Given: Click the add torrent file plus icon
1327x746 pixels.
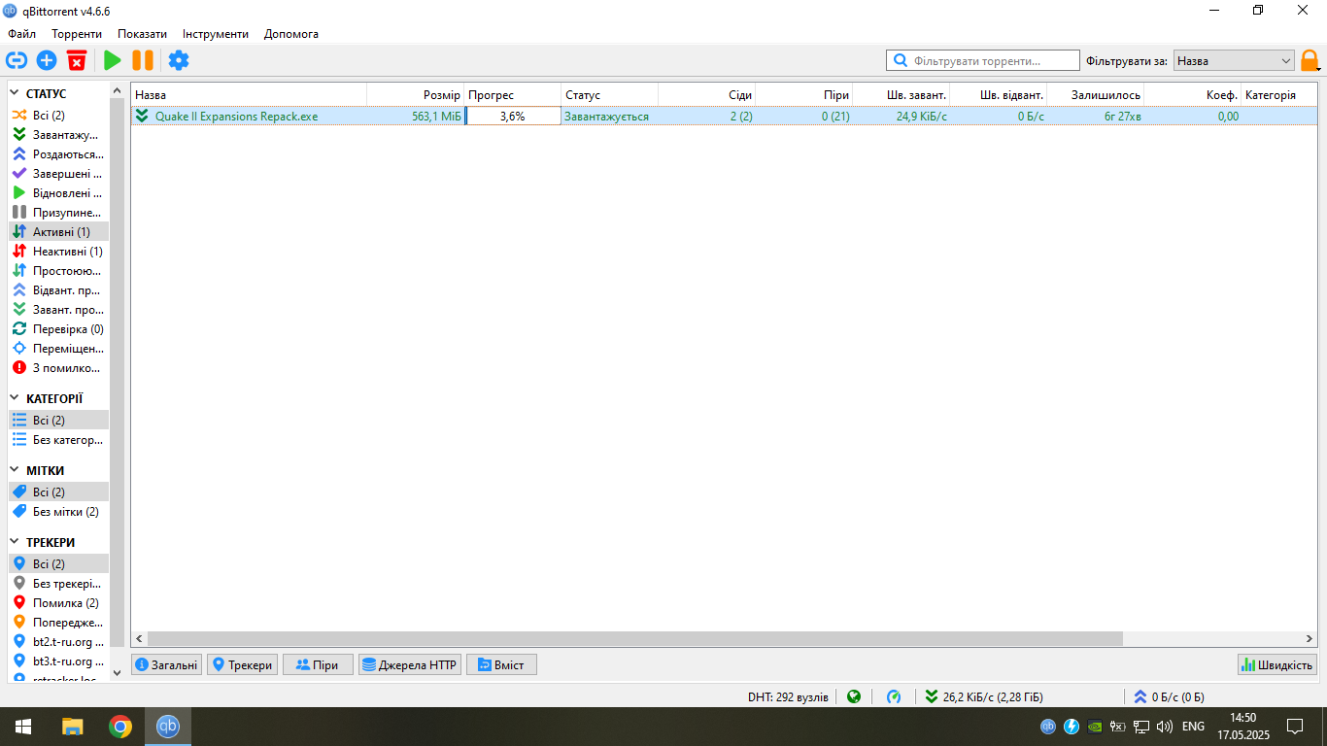Looking at the screenshot, I should coord(47,60).
